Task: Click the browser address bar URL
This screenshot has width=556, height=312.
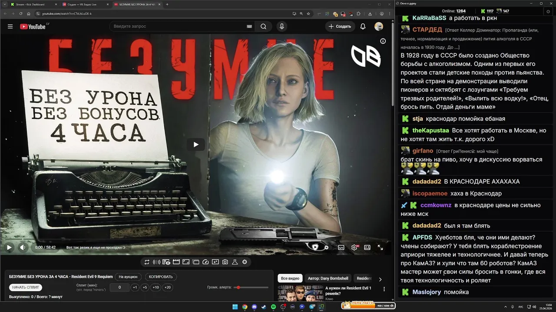Action: (x=67, y=13)
